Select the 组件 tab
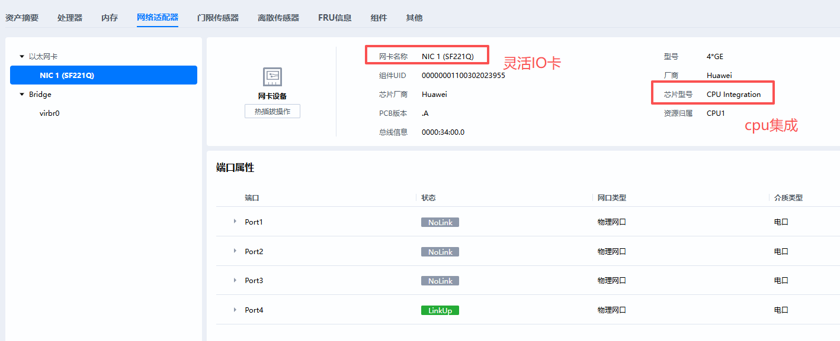This screenshot has width=840, height=341. 379,18
